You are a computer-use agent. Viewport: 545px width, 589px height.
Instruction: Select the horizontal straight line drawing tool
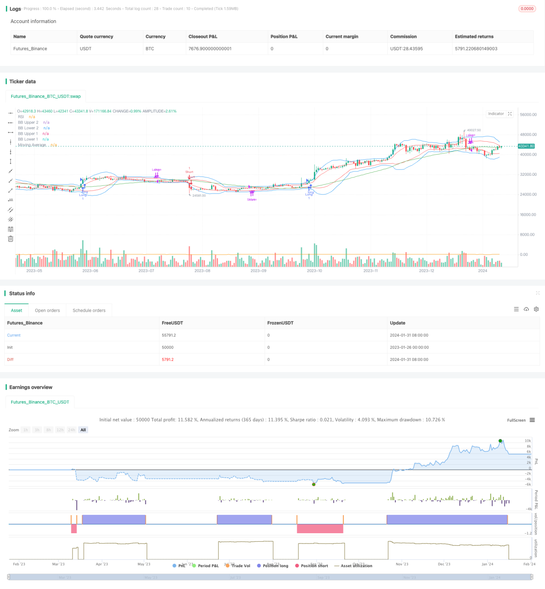click(10, 113)
